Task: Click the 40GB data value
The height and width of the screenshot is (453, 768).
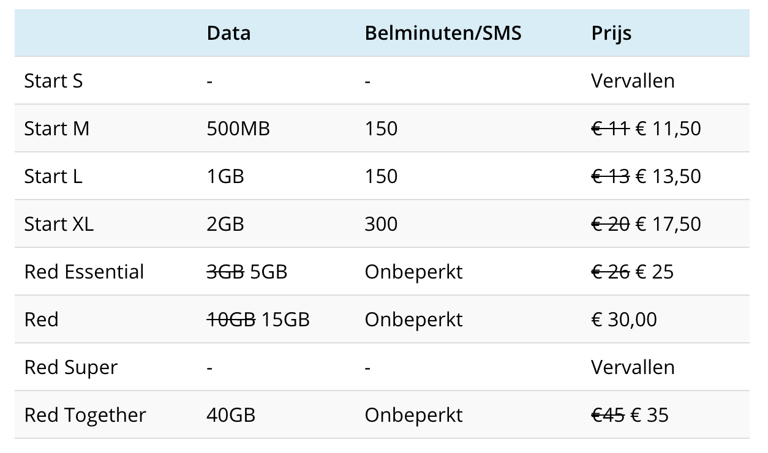Action: 231,415
